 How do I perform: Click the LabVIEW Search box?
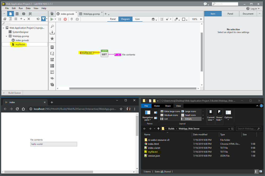point(225,4)
